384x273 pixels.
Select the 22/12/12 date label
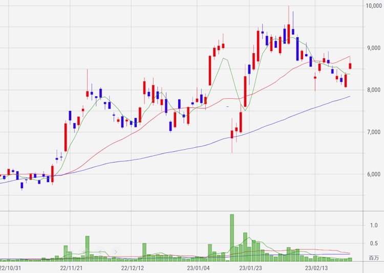pos(132,268)
